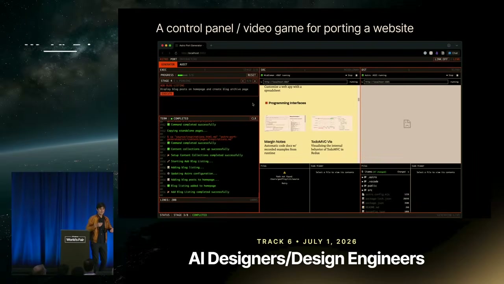
Task: Click the progress dots indicator
Action: (182, 75)
